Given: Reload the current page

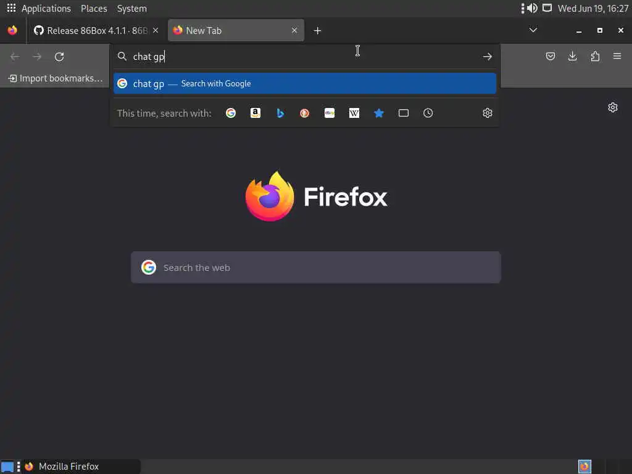Looking at the screenshot, I should 59,56.
